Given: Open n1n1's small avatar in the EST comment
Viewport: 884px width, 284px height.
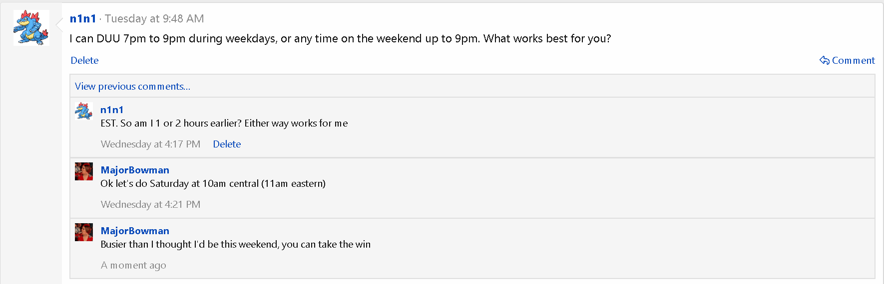Looking at the screenshot, I should click(83, 111).
